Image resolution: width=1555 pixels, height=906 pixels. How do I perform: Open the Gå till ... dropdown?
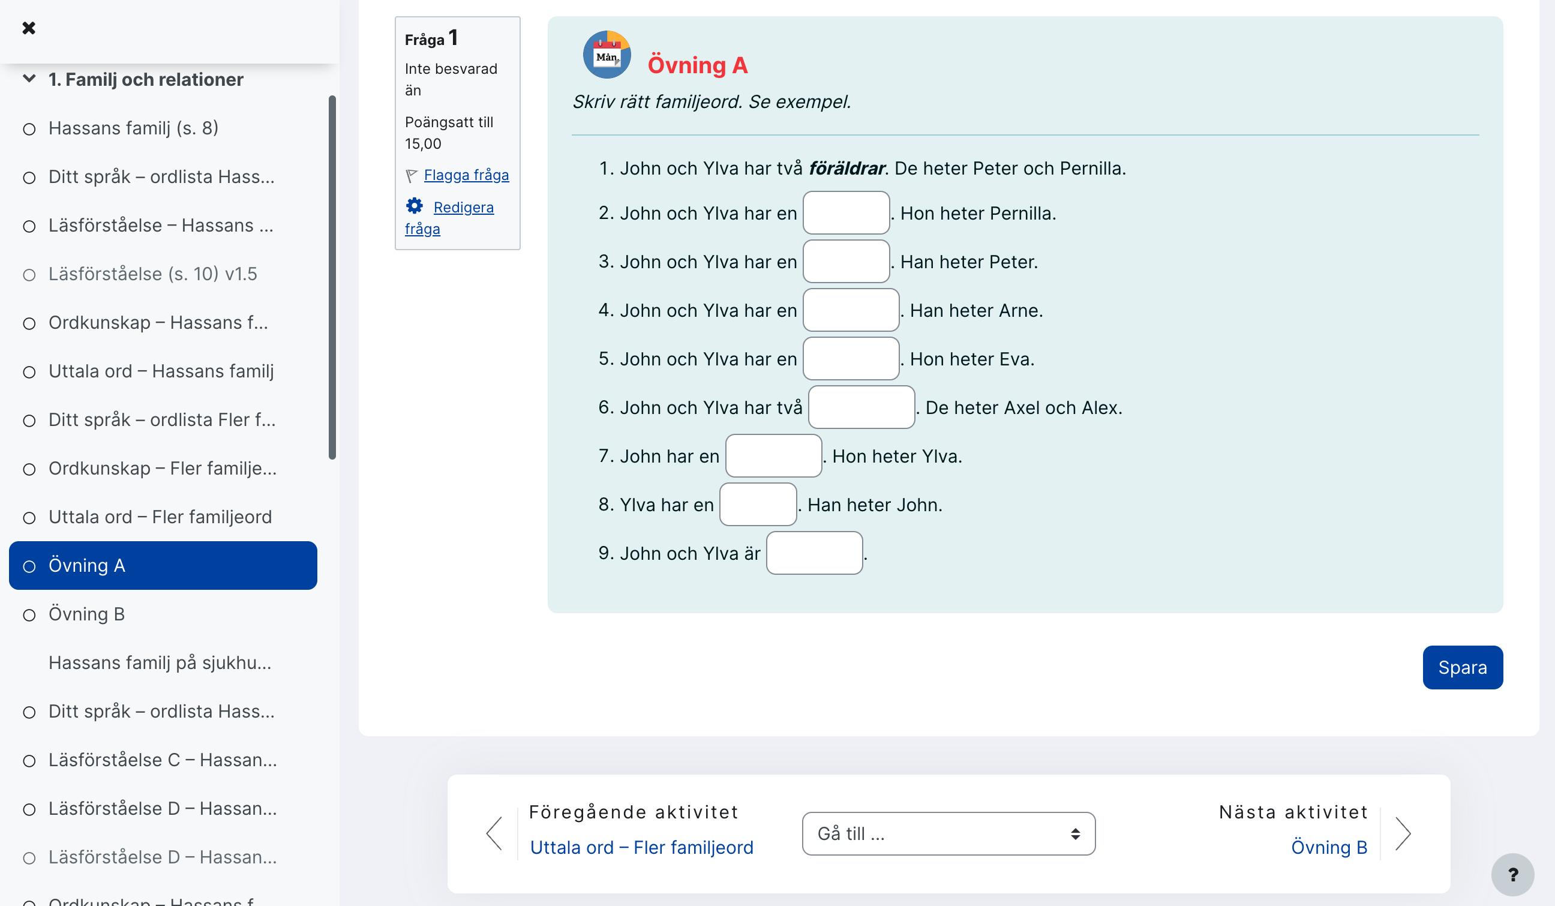(948, 834)
